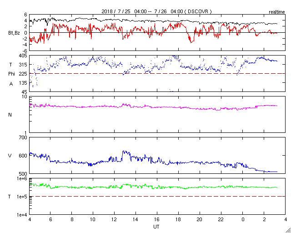Screen dimensions: 291x233
Task: Click the 'N' density axis label
Action: 10,115
